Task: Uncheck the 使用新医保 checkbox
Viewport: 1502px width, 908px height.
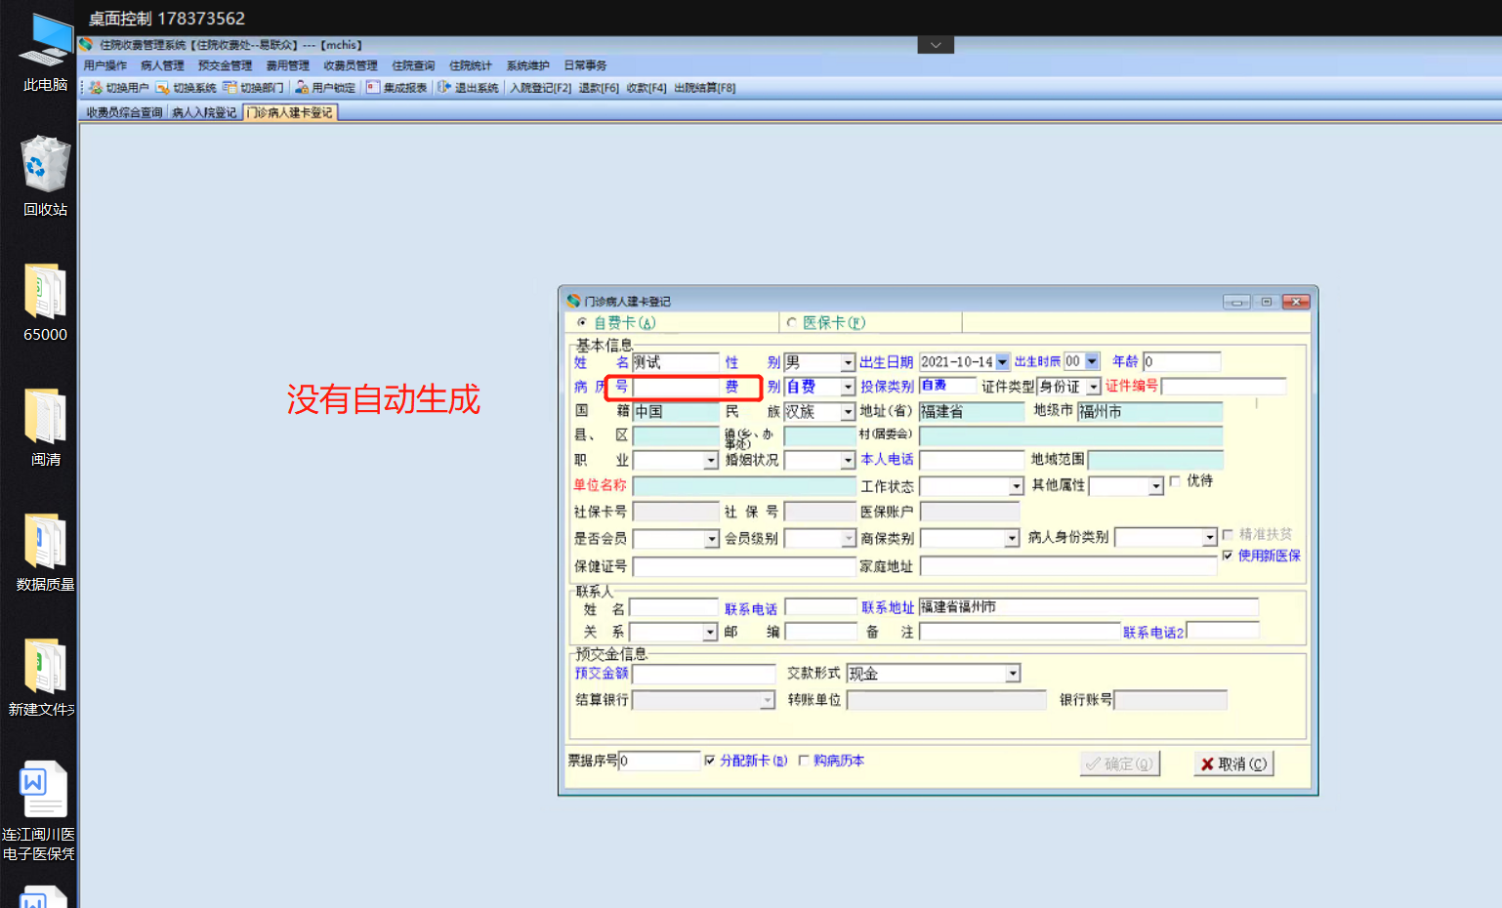Action: pos(1228,556)
